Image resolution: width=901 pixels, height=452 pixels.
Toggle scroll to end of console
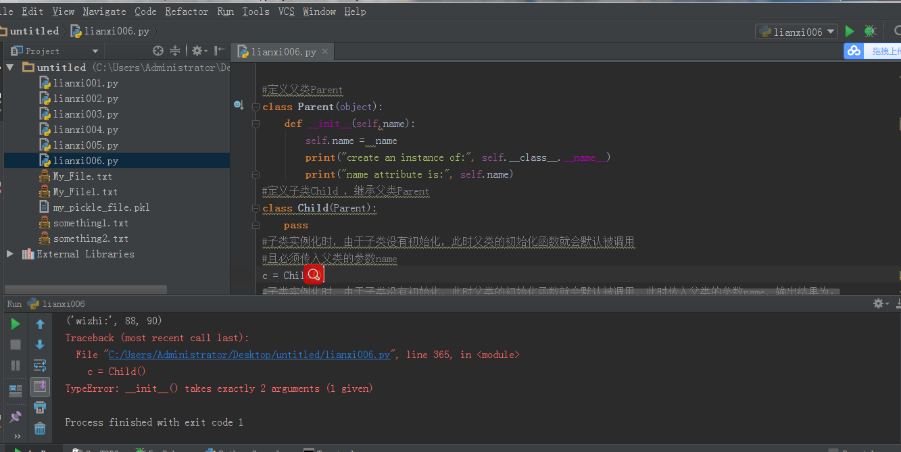[x=40, y=386]
